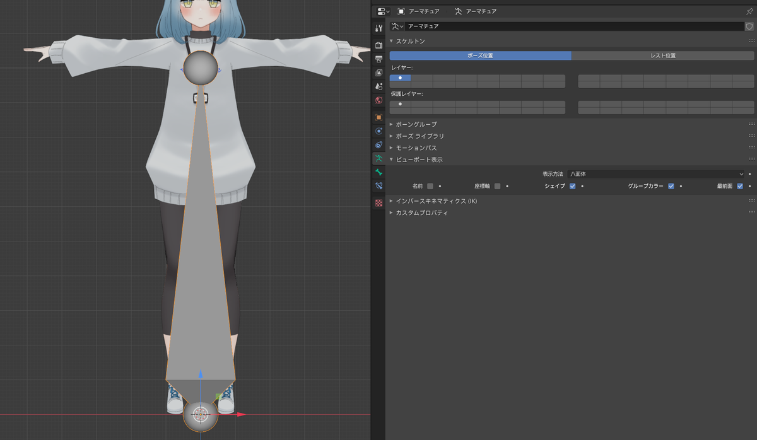Image resolution: width=757 pixels, height=440 pixels.
Task: Open the Bone Constraints properties tab
Action: [378, 186]
